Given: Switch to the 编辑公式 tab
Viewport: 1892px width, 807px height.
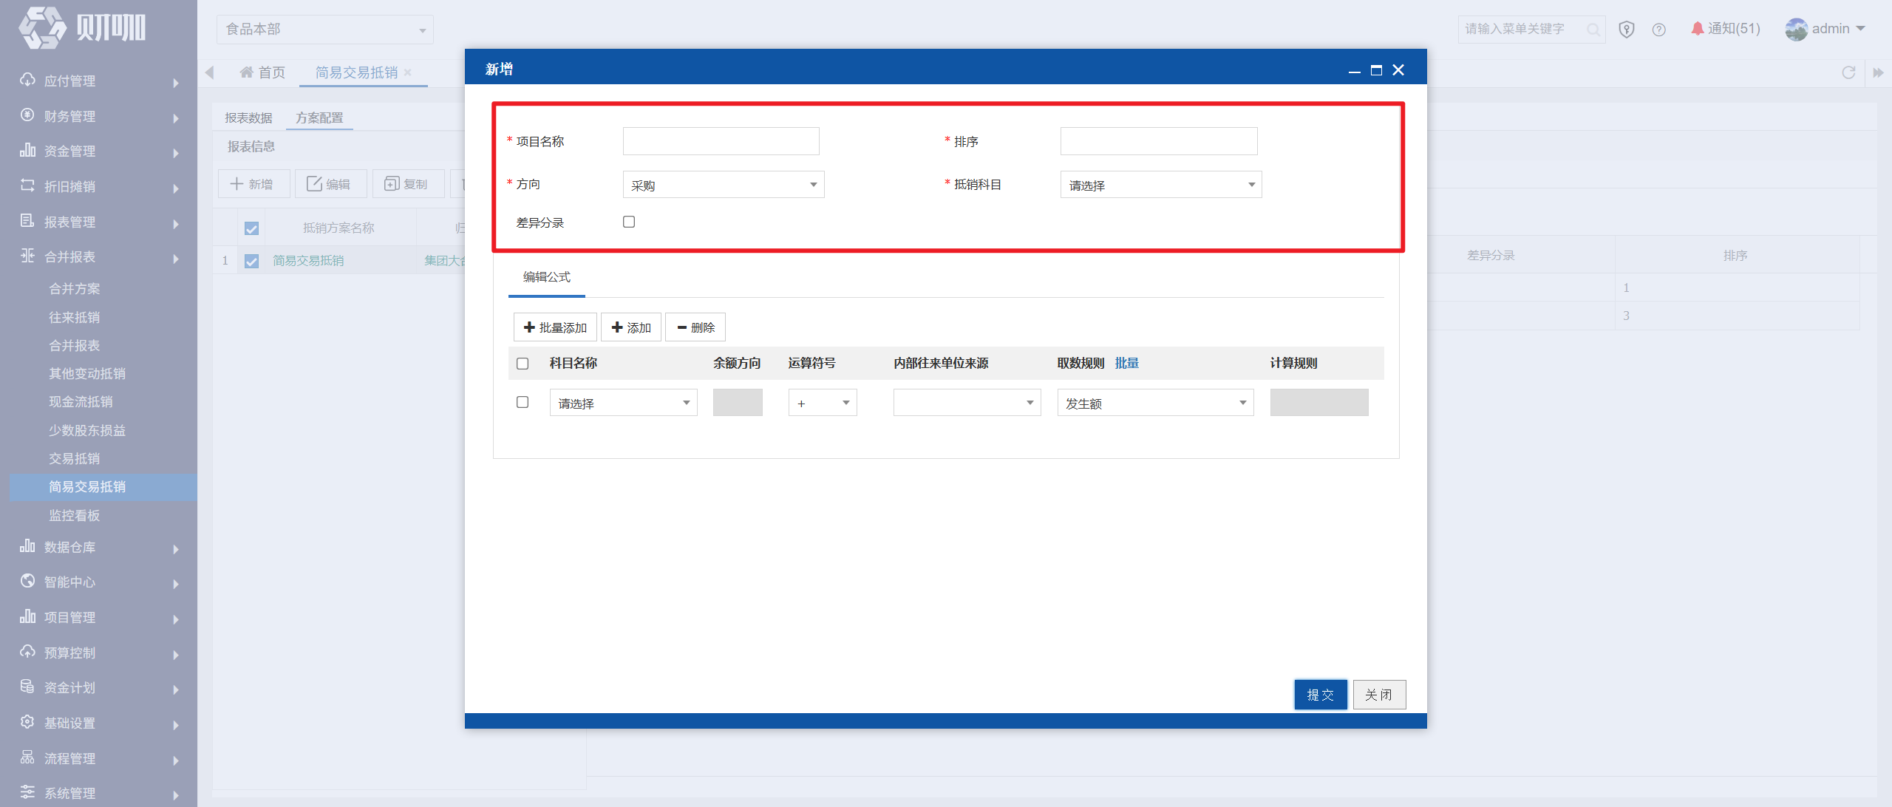Looking at the screenshot, I should click(547, 277).
